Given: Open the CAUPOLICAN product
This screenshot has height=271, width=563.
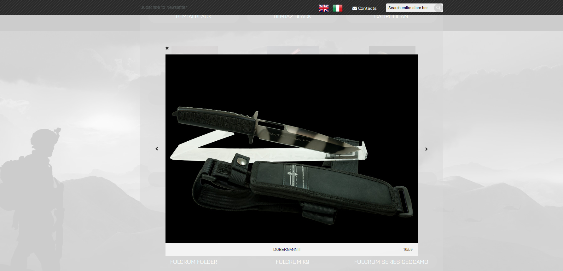Looking at the screenshot, I should [x=391, y=17].
